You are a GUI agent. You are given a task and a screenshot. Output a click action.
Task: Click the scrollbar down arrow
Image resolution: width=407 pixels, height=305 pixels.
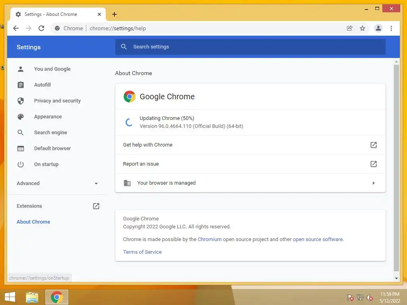pyautogui.click(x=396, y=278)
